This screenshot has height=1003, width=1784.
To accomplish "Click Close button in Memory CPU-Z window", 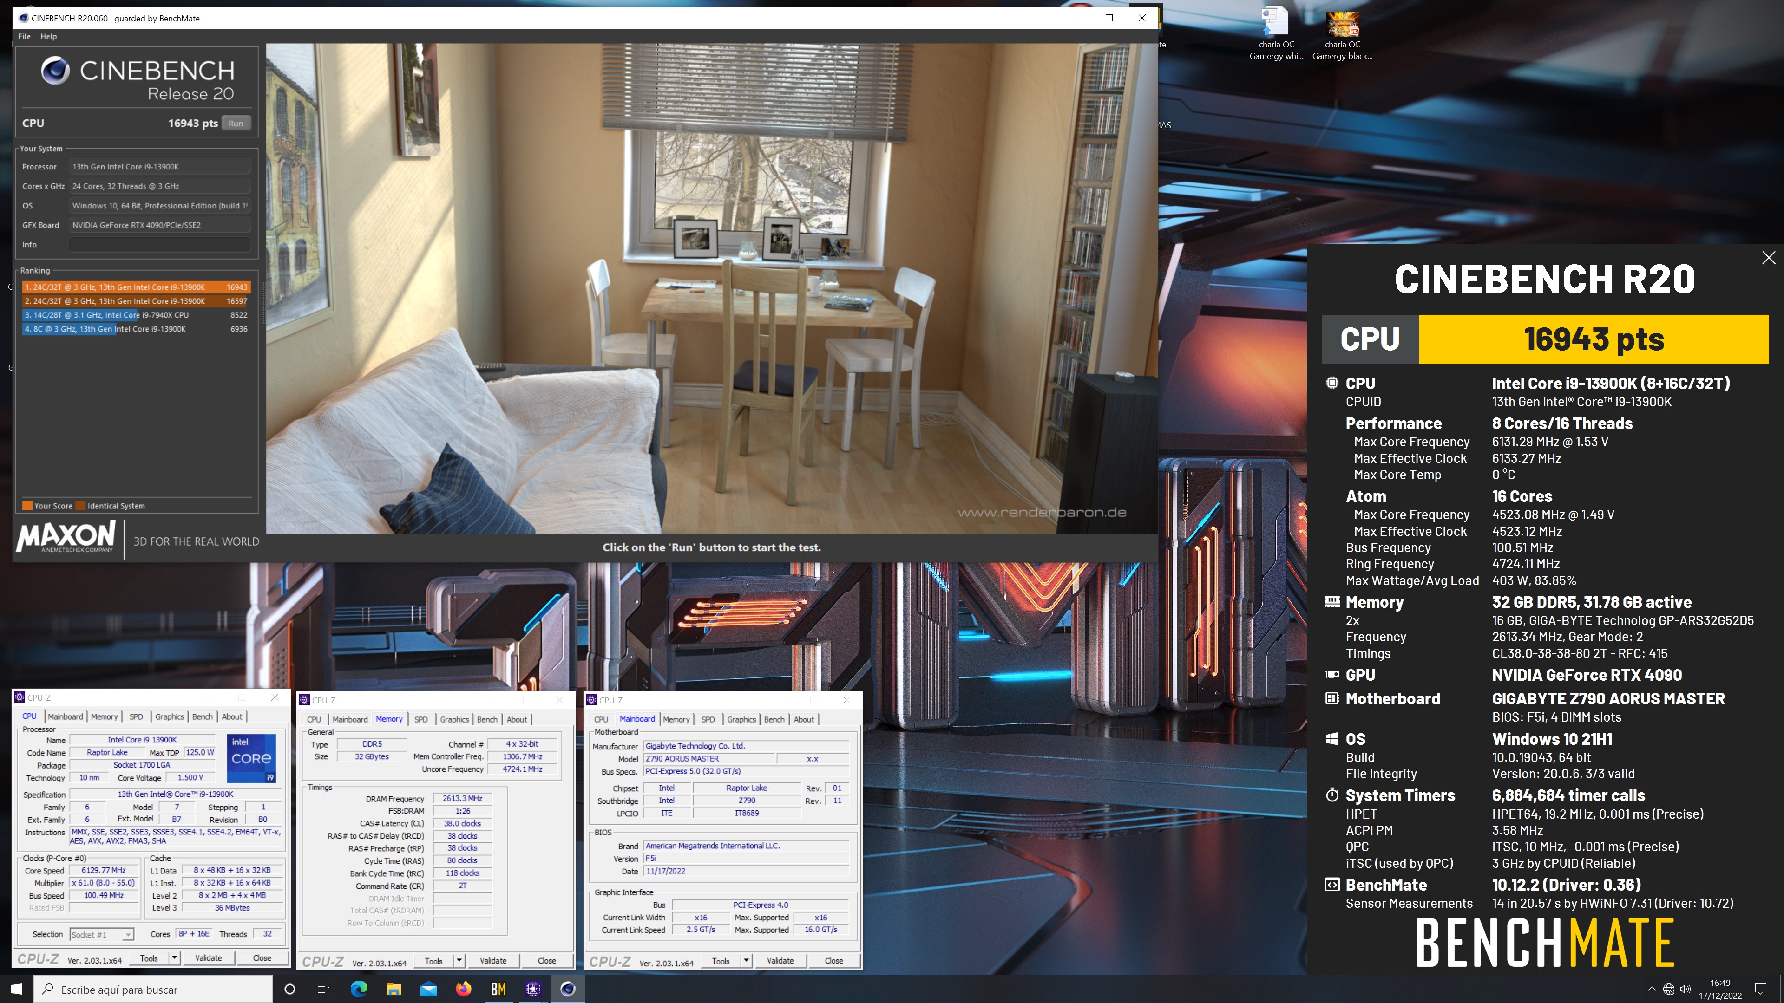I will tap(547, 961).
